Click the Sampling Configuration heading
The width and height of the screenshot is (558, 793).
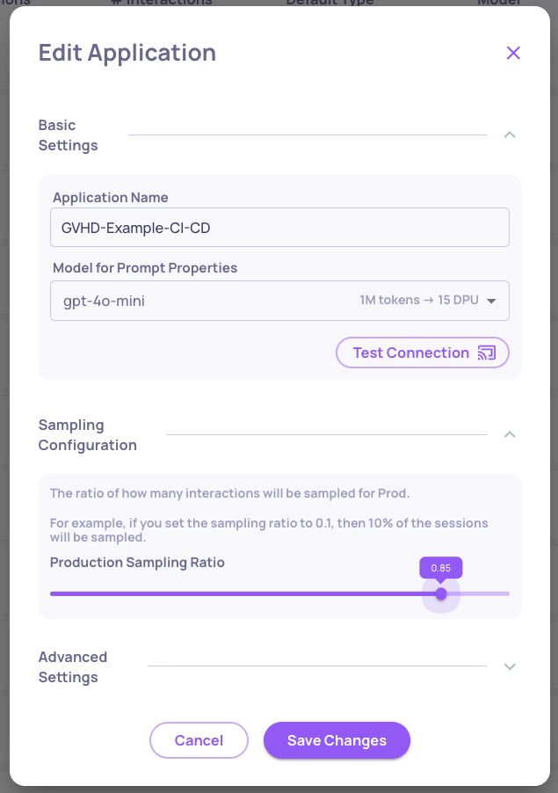pyautogui.click(x=87, y=435)
